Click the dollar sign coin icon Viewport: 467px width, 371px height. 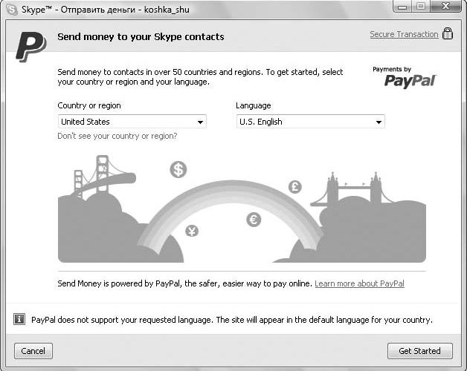coord(178,169)
